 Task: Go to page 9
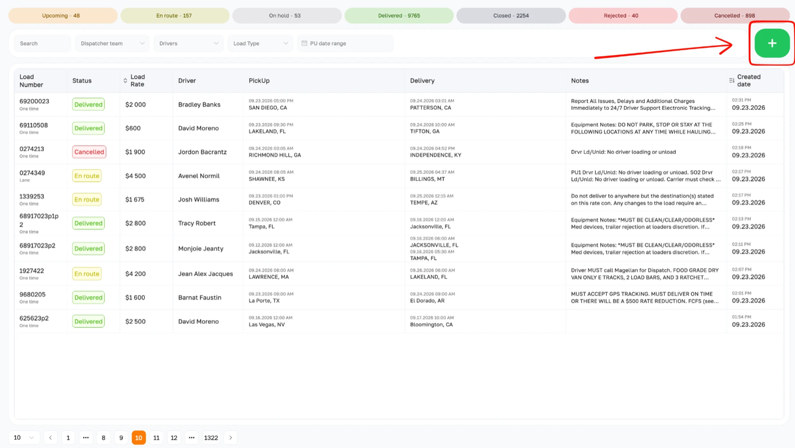coord(121,438)
